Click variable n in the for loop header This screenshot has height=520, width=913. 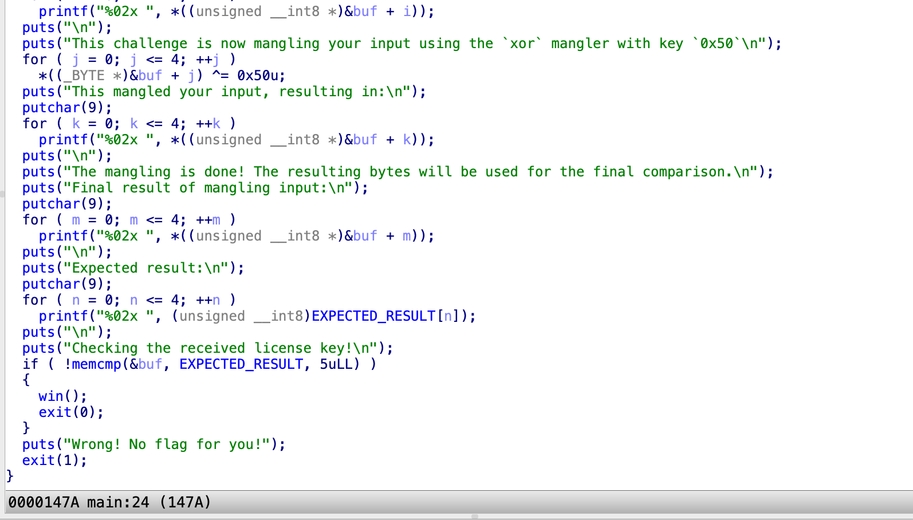pyautogui.click(x=76, y=300)
